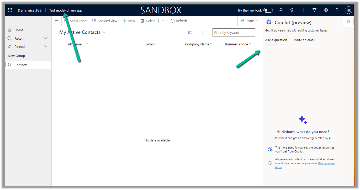Click the search magnifier icon in header
The width and height of the screenshot is (360, 190).
[280, 10]
